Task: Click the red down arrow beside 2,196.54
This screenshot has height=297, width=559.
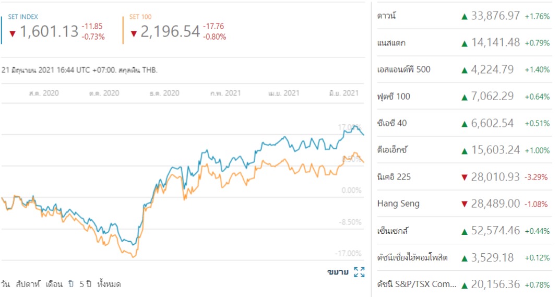Action: (134, 33)
